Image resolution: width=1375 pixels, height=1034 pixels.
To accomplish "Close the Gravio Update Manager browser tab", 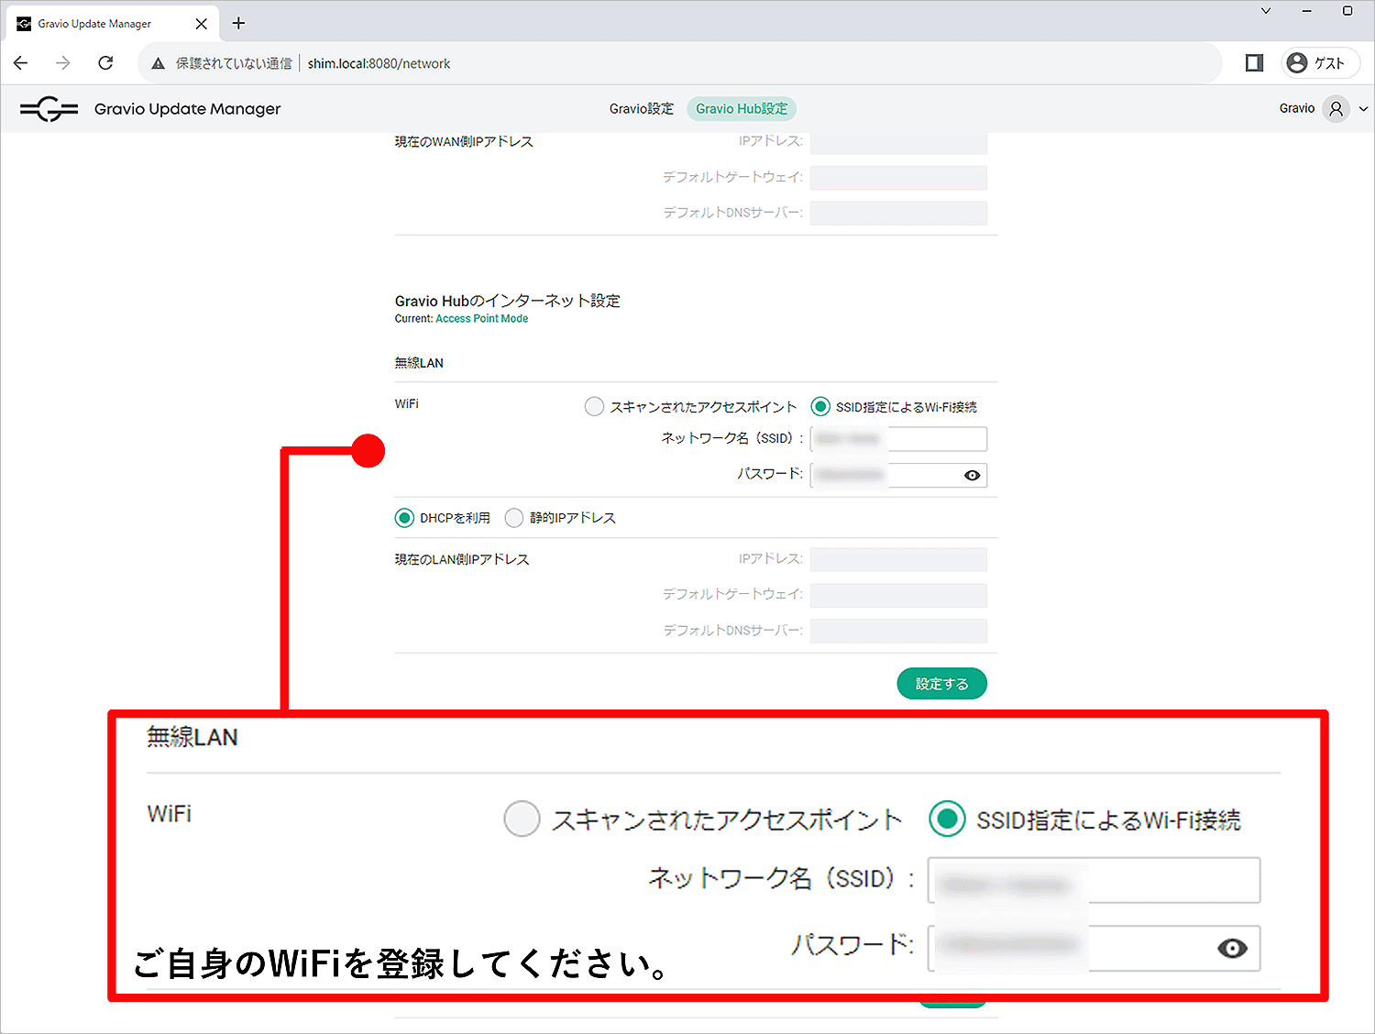I will [x=202, y=24].
